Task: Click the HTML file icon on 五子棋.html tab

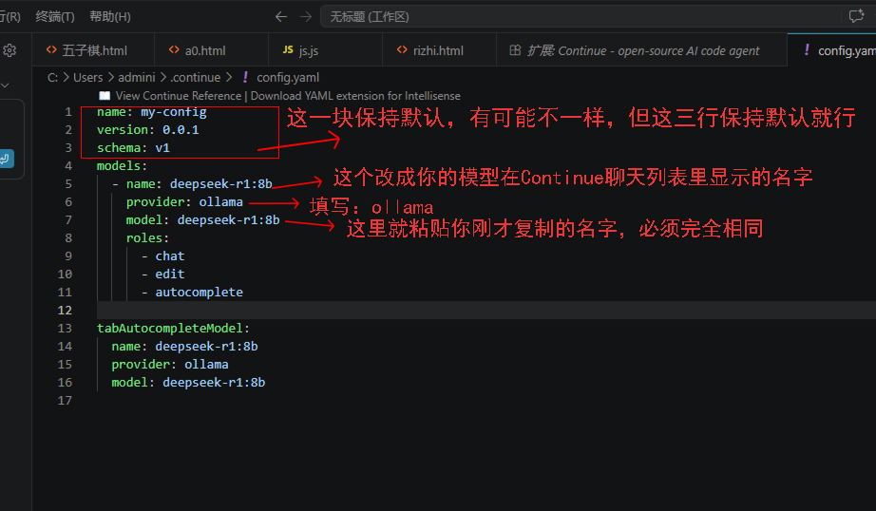Action: (51, 50)
